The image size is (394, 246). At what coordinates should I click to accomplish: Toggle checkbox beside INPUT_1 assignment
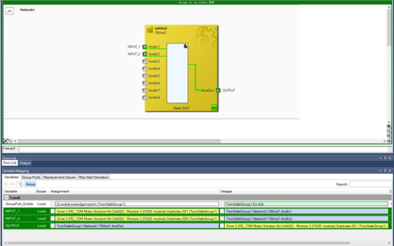(x=53, y=211)
